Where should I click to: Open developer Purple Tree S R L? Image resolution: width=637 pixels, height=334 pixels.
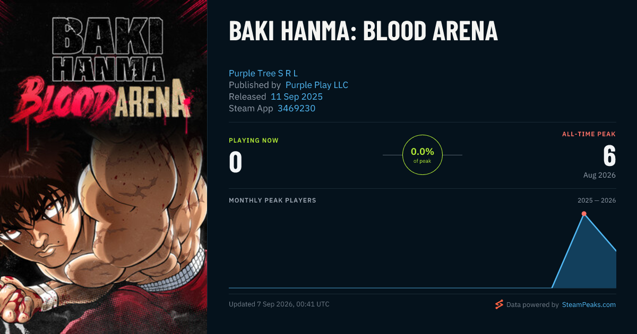263,73
